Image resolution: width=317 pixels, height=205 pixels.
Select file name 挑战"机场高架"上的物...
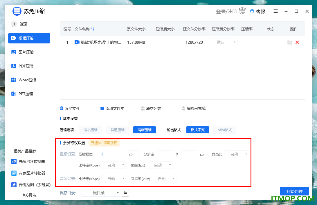pyautogui.click(x=101, y=42)
